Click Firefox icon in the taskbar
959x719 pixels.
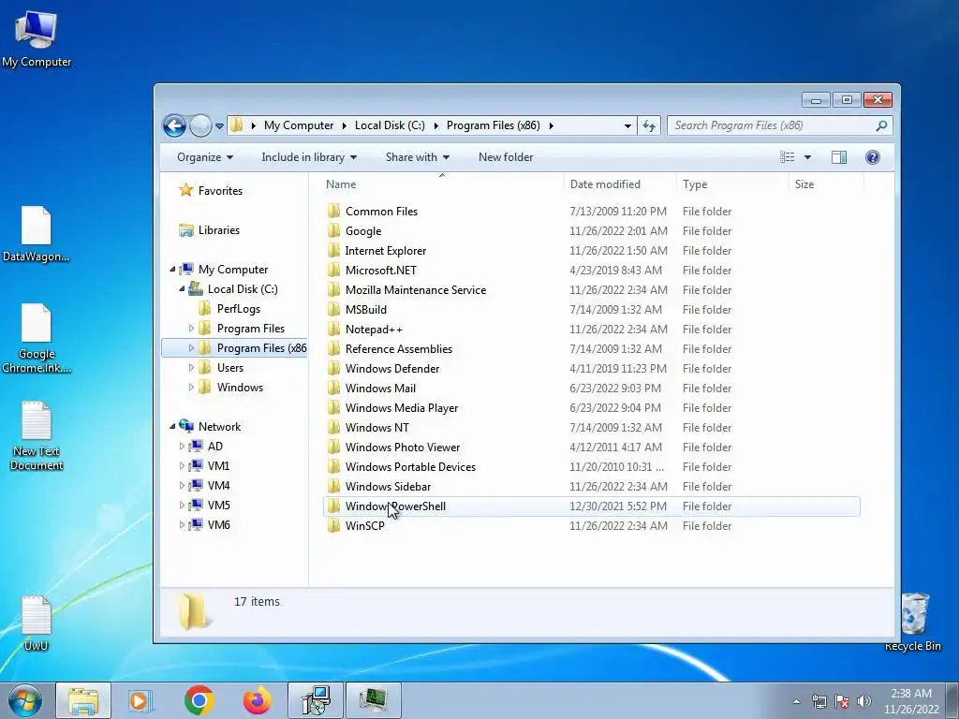[257, 700]
